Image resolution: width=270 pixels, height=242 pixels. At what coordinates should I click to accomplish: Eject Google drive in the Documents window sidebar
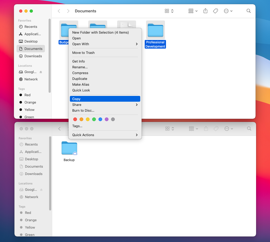point(41,72)
